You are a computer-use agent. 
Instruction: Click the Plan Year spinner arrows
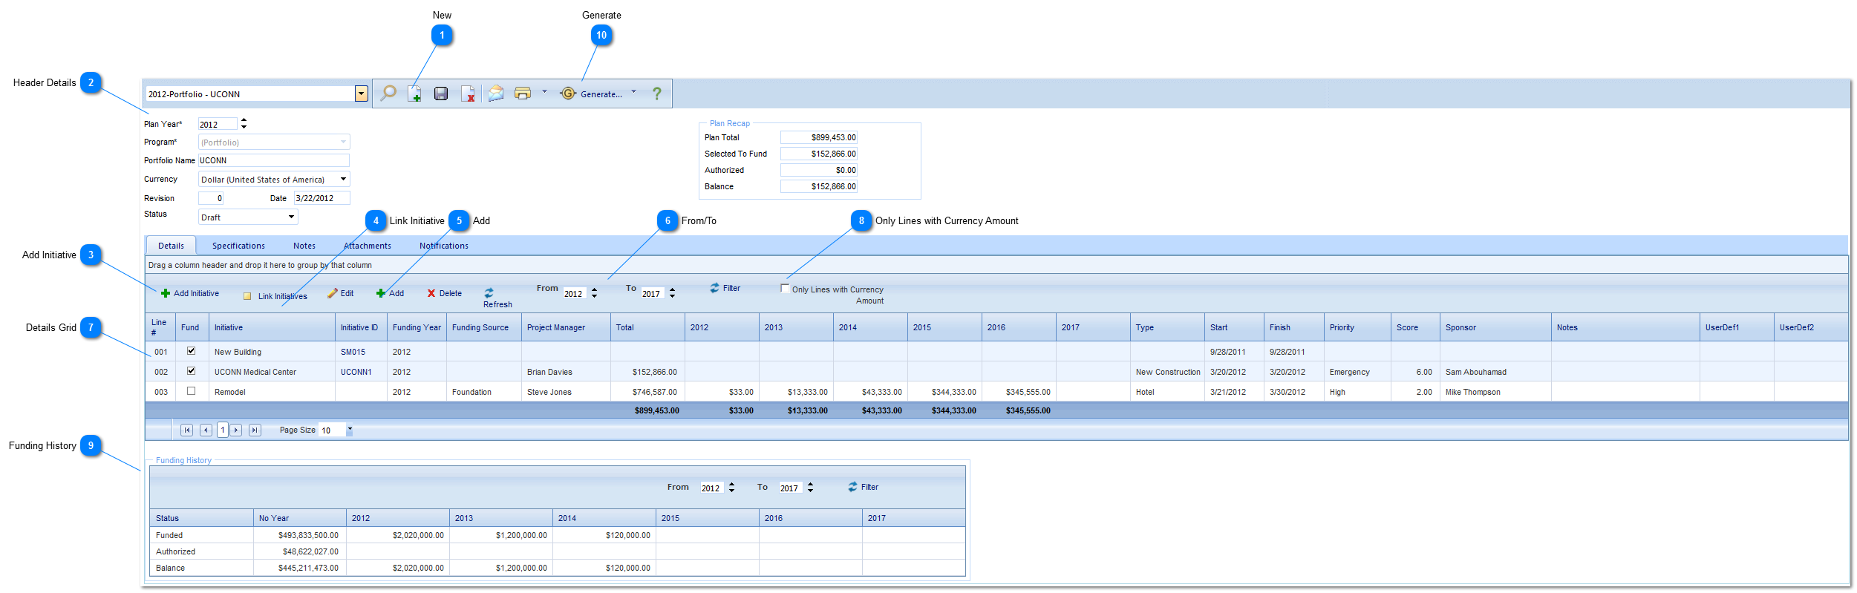click(244, 124)
